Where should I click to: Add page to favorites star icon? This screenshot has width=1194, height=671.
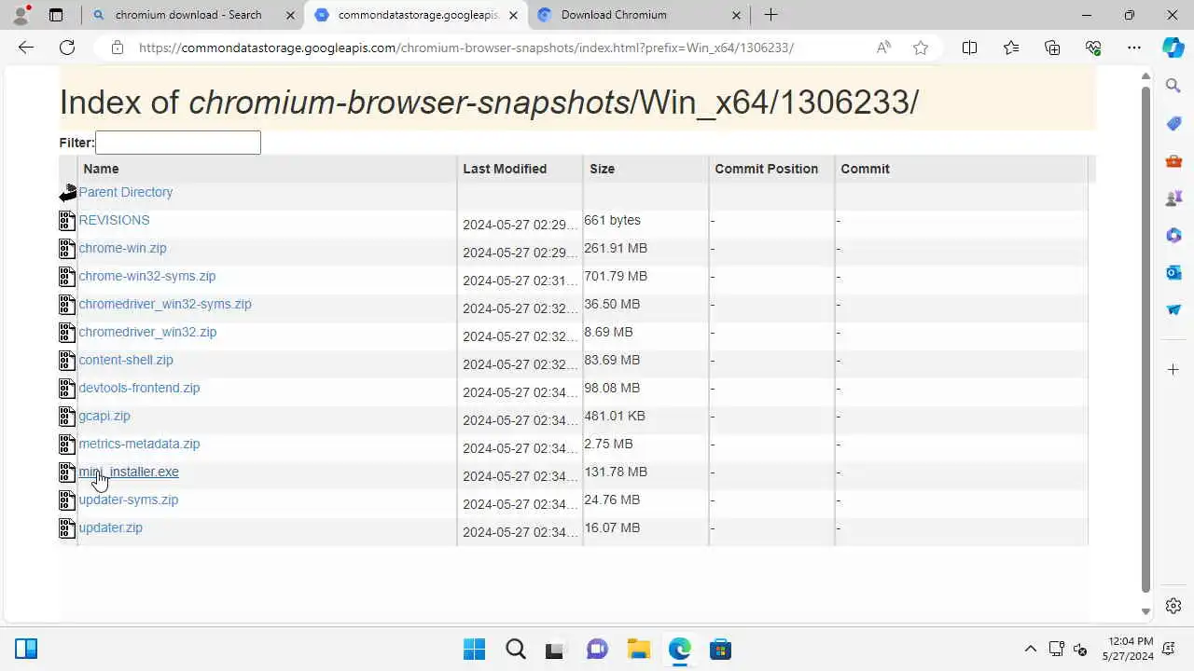(921, 48)
